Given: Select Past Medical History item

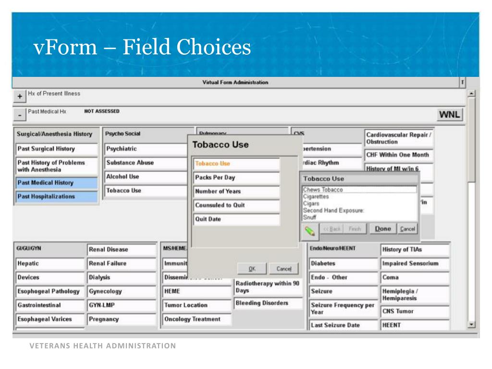Looking at the screenshot, I should [x=57, y=183].
